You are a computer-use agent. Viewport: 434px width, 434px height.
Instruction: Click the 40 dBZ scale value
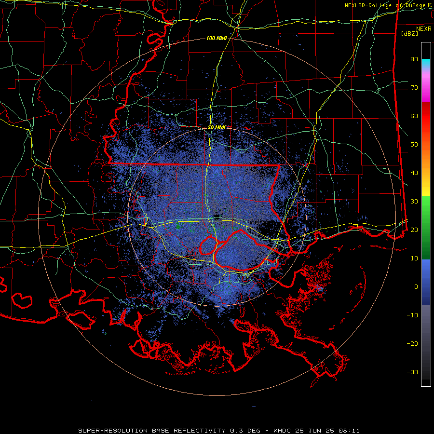point(414,173)
